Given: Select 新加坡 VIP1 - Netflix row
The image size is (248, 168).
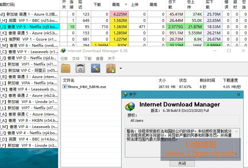Looking at the screenshot, I should point(29,64).
